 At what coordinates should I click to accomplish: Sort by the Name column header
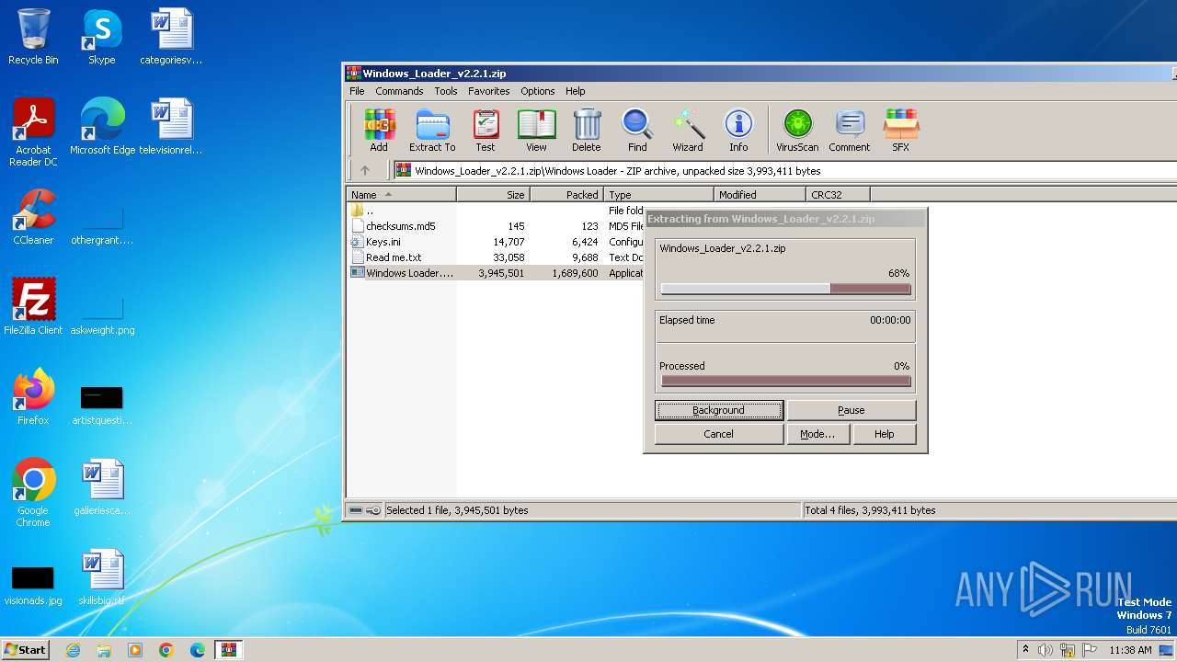(x=401, y=194)
